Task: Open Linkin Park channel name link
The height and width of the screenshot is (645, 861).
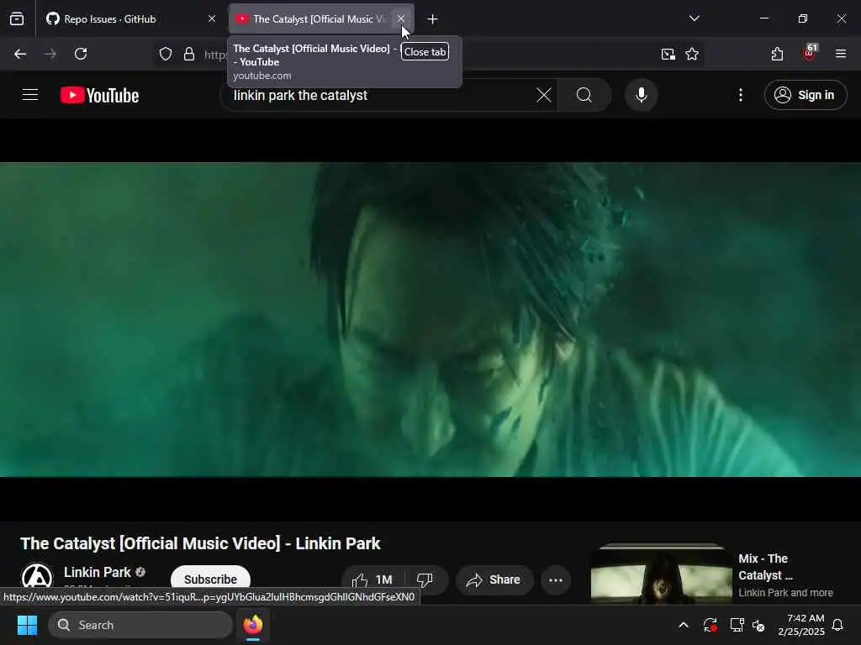Action: pyautogui.click(x=98, y=572)
